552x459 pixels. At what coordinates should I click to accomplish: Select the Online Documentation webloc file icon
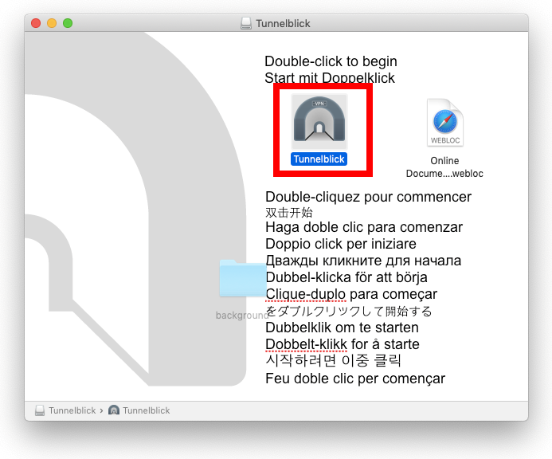[x=445, y=123]
